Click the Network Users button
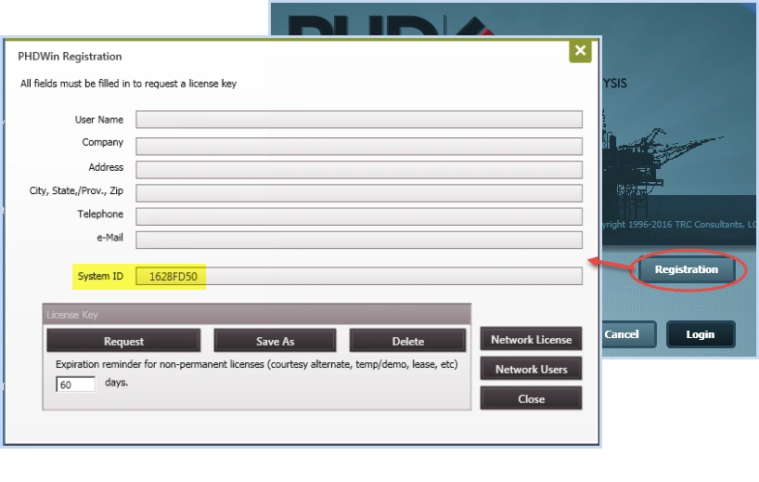The image size is (759, 482). pyautogui.click(x=531, y=370)
